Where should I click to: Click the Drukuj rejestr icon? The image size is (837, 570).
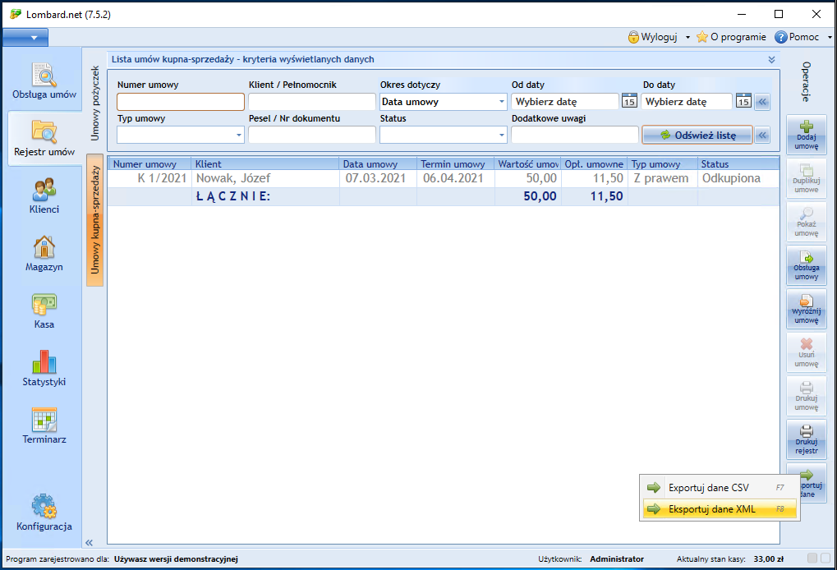(x=806, y=439)
